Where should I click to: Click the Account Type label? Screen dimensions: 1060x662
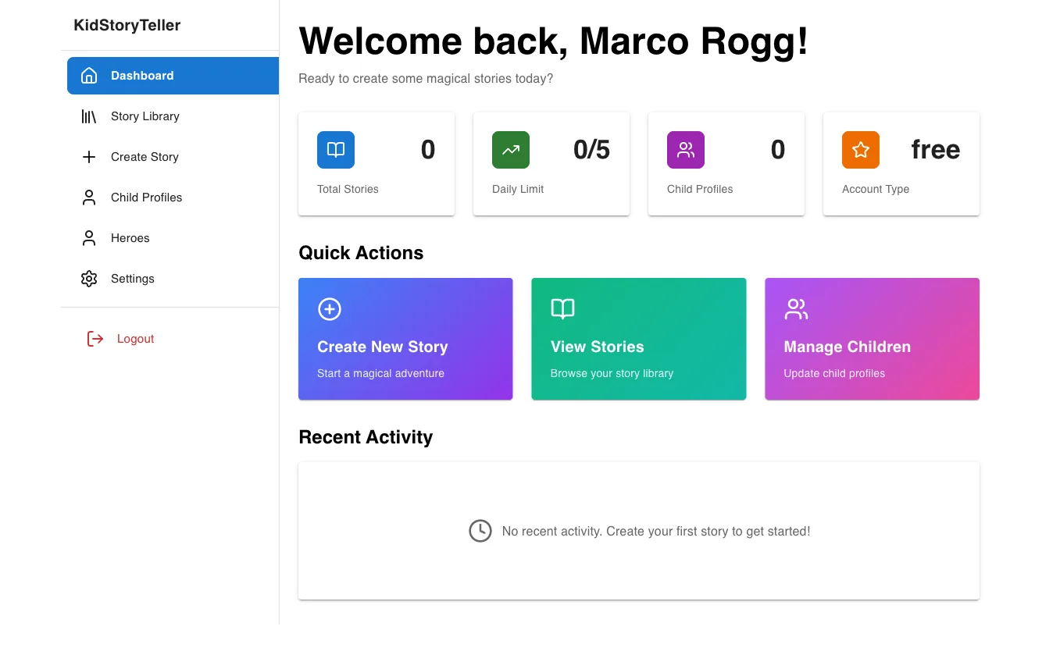pyautogui.click(x=876, y=189)
